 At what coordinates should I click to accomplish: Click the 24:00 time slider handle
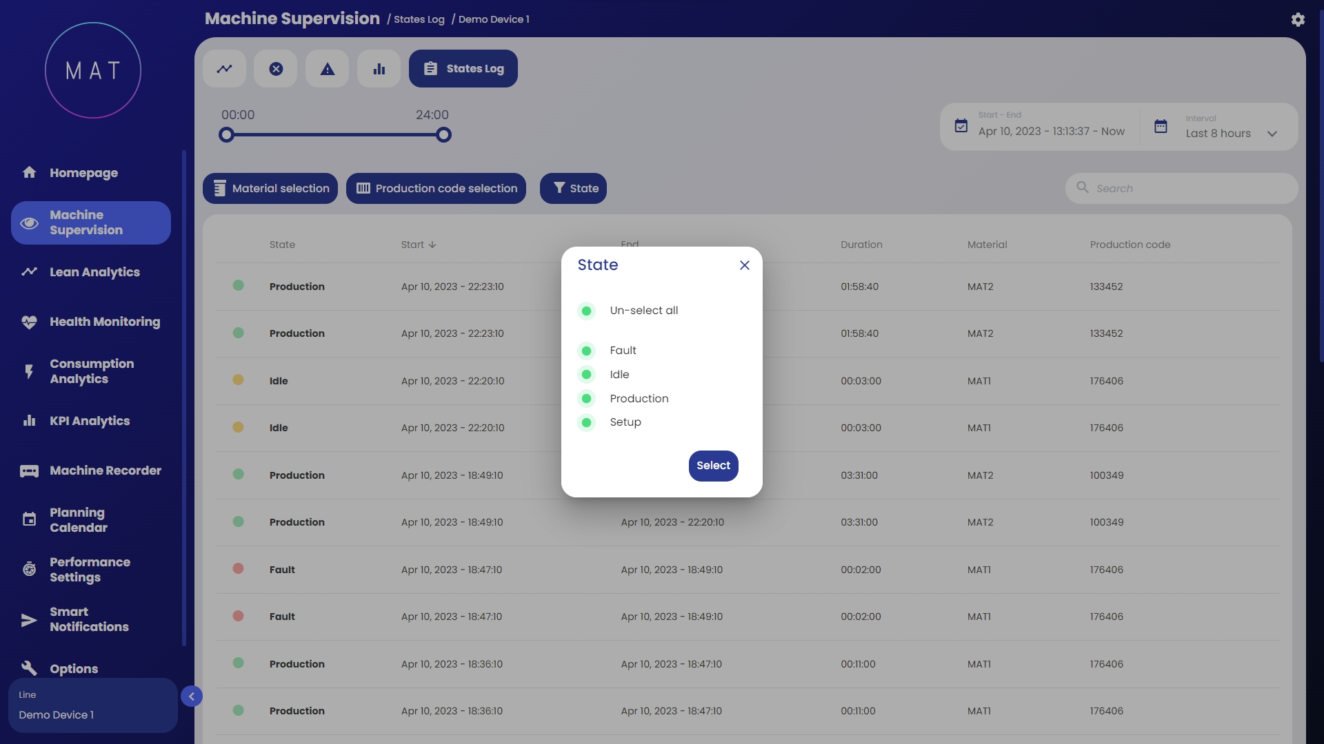pyautogui.click(x=444, y=135)
